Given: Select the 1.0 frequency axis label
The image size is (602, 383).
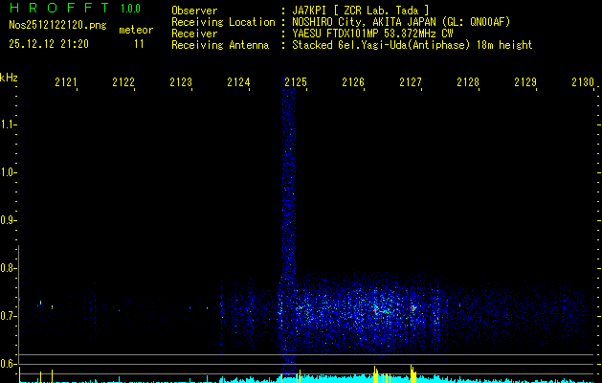Looking at the screenshot, I should tap(9, 172).
